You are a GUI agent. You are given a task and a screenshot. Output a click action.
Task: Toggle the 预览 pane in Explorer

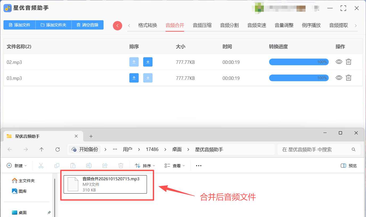[x=349, y=166]
